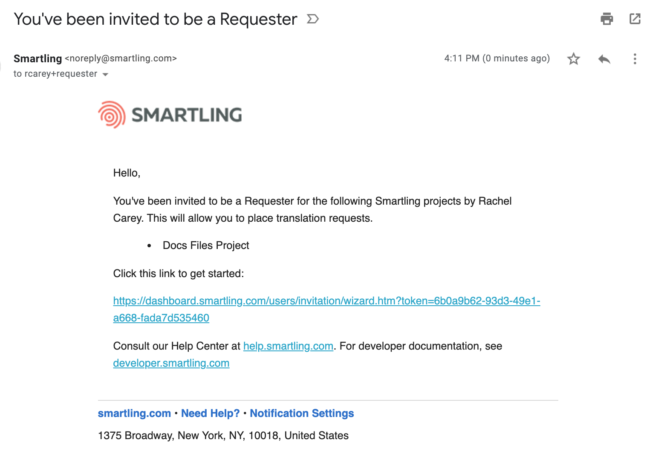Click the Need Help? footer link
Viewport: 664px width, 463px height.
point(211,413)
